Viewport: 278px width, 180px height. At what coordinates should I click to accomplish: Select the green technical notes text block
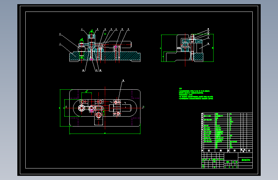pyautogui.click(x=196, y=94)
